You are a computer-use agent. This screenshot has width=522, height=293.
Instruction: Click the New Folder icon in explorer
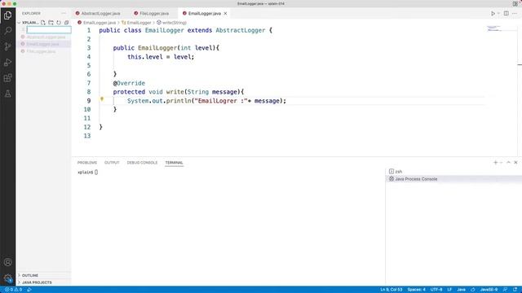(x=51, y=23)
